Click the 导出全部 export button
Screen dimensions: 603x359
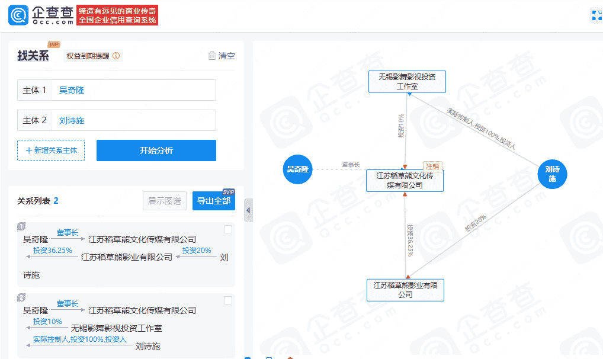214,201
